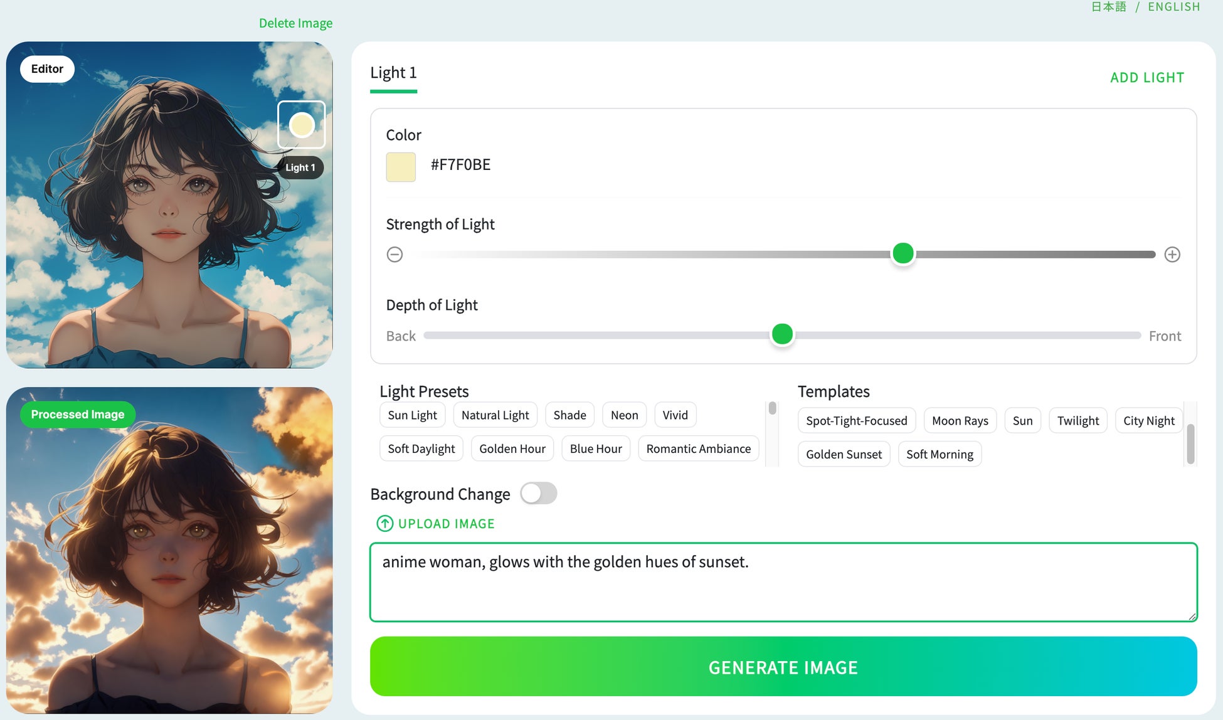Click the upload arrow icon
The image size is (1223, 720).
pos(384,523)
